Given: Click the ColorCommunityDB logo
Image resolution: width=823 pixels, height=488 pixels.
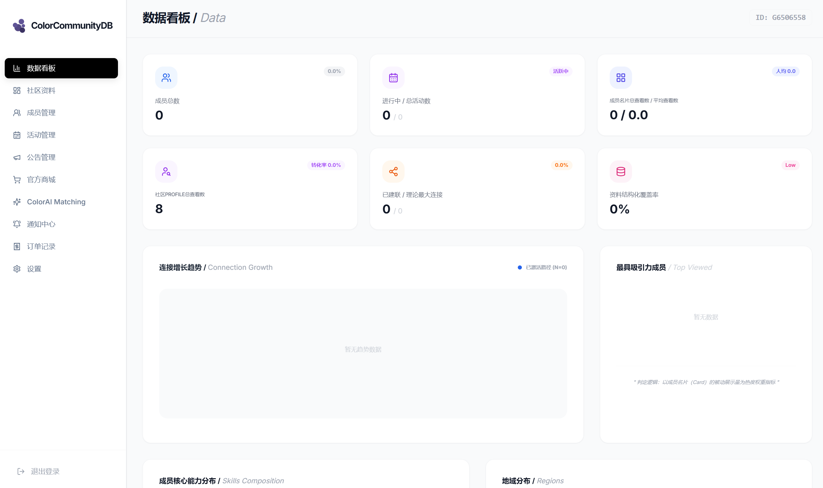Looking at the screenshot, I should click(63, 25).
